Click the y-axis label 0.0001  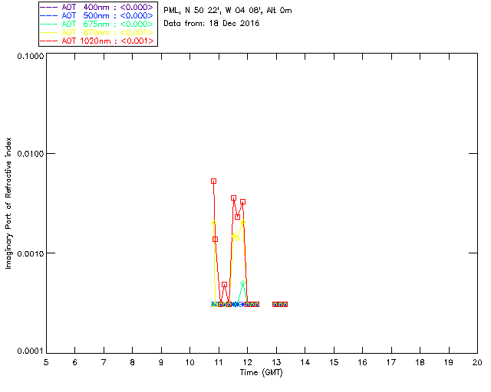coord(31,351)
